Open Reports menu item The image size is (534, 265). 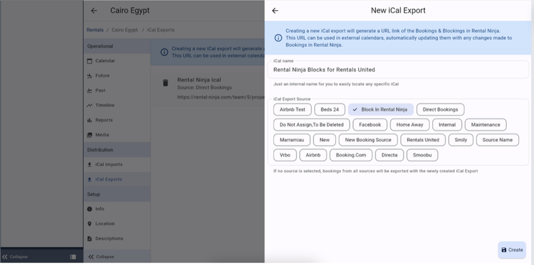(117, 120)
